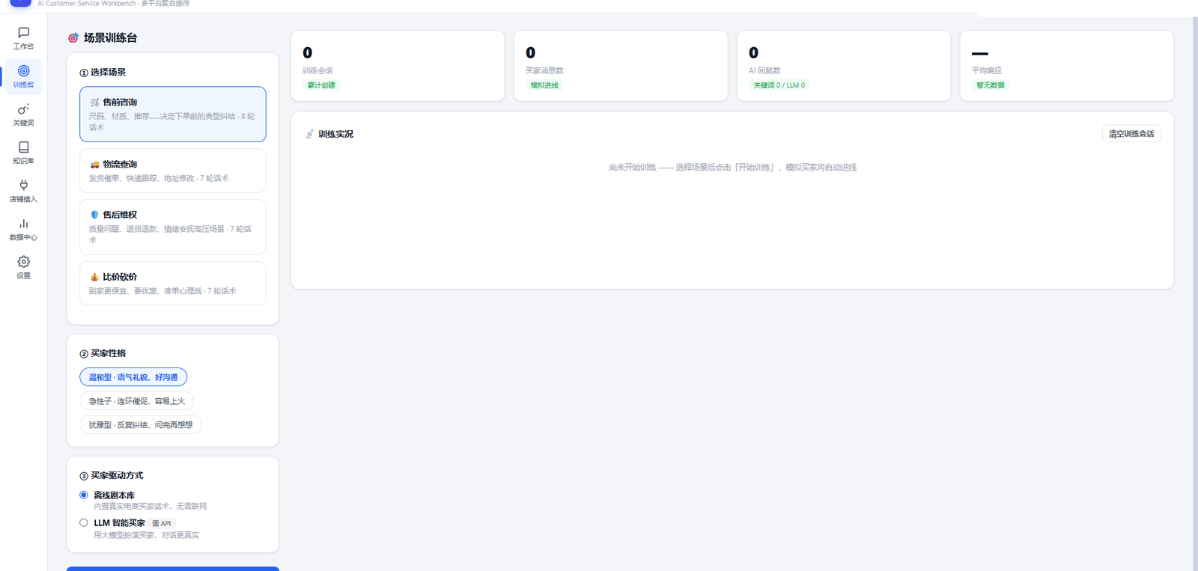Choose the 温和型 buyer personality chip
The height and width of the screenshot is (571, 1198).
point(133,377)
